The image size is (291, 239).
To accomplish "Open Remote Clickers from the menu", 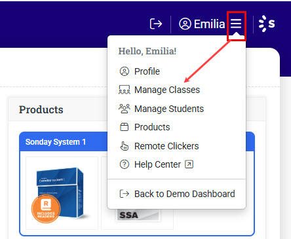I will (166, 146).
